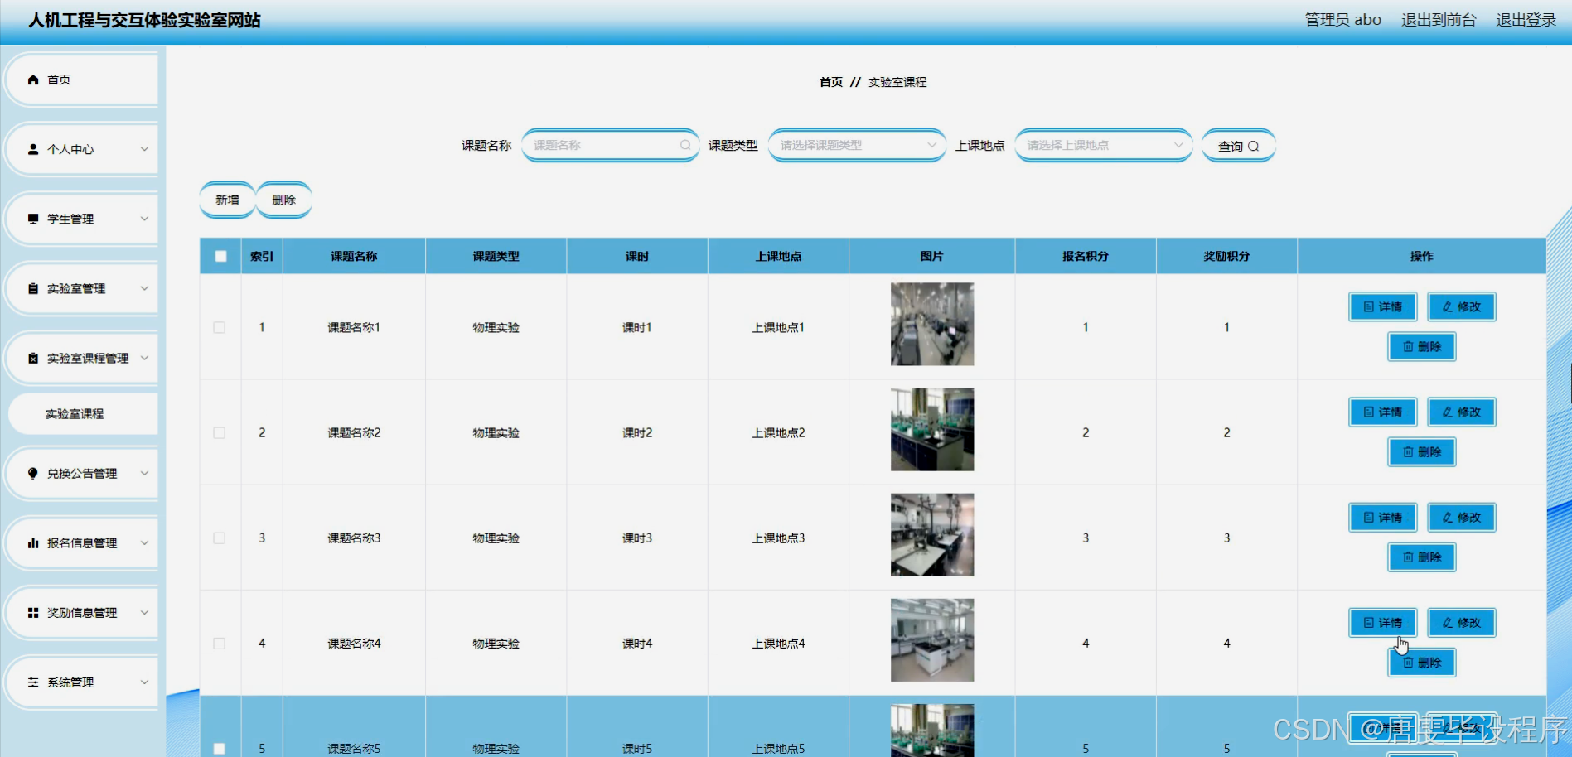
Task: Open the 学生管理 sidebar menu
Action: point(82,219)
